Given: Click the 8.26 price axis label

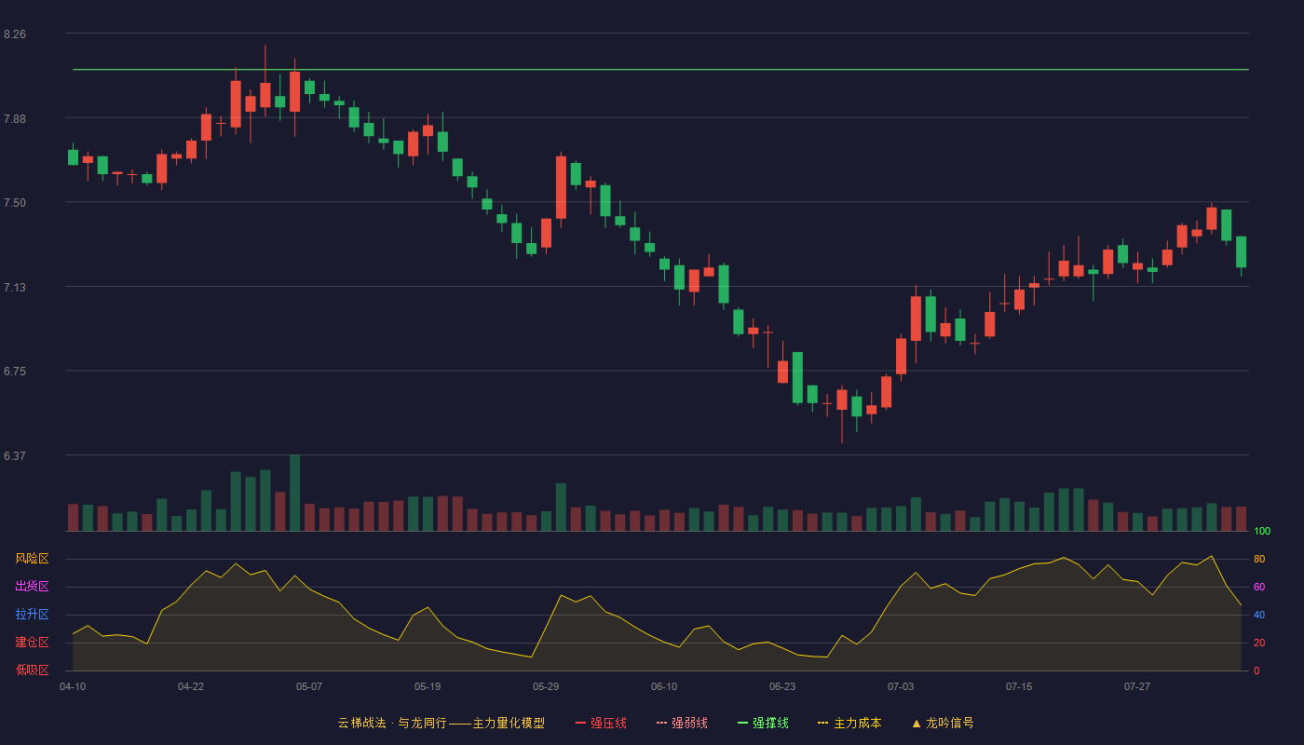Looking at the screenshot, I should [15, 34].
